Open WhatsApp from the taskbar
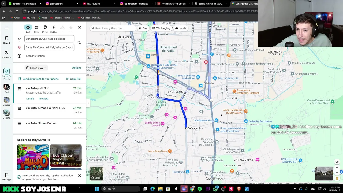Viewport: 343px width, 193px height. coord(215,189)
